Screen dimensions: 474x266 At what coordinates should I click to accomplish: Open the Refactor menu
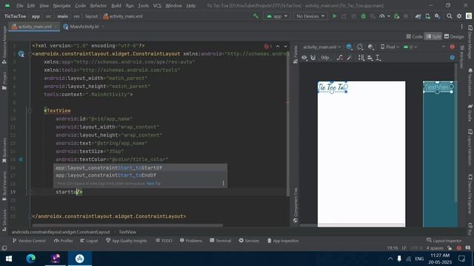point(99,5)
